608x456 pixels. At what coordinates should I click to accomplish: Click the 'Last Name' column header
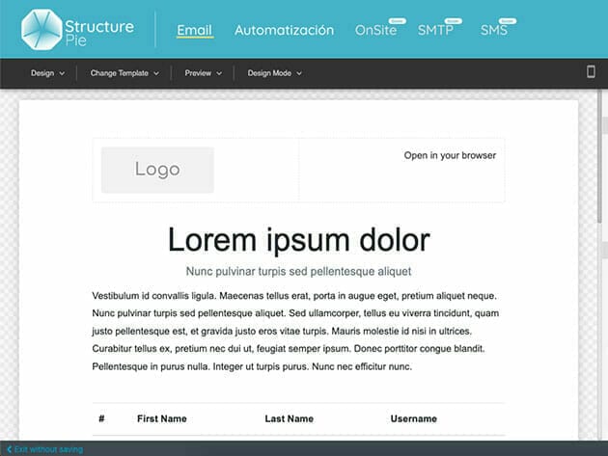pyautogui.click(x=289, y=418)
